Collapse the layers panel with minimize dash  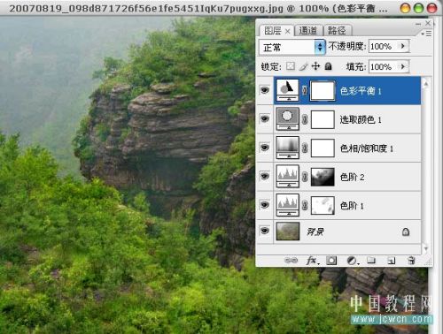tap(418, 24)
